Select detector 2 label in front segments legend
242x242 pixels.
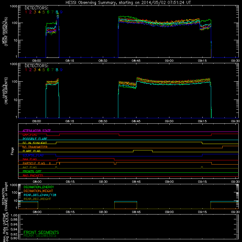(31, 12)
